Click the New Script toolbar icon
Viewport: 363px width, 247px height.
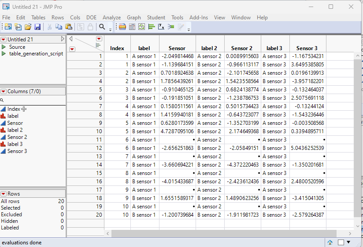tap(18, 27)
